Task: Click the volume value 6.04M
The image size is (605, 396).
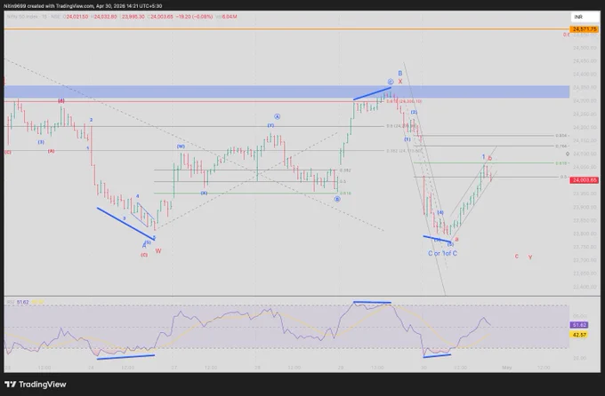Action: 230,17
